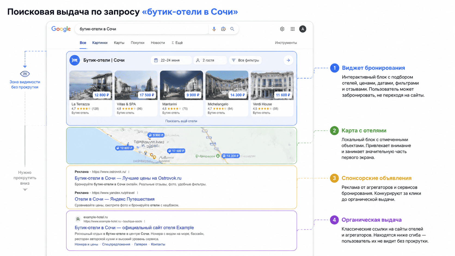Click Бутик-отели | Сочи widget title

click(x=104, y=60)
